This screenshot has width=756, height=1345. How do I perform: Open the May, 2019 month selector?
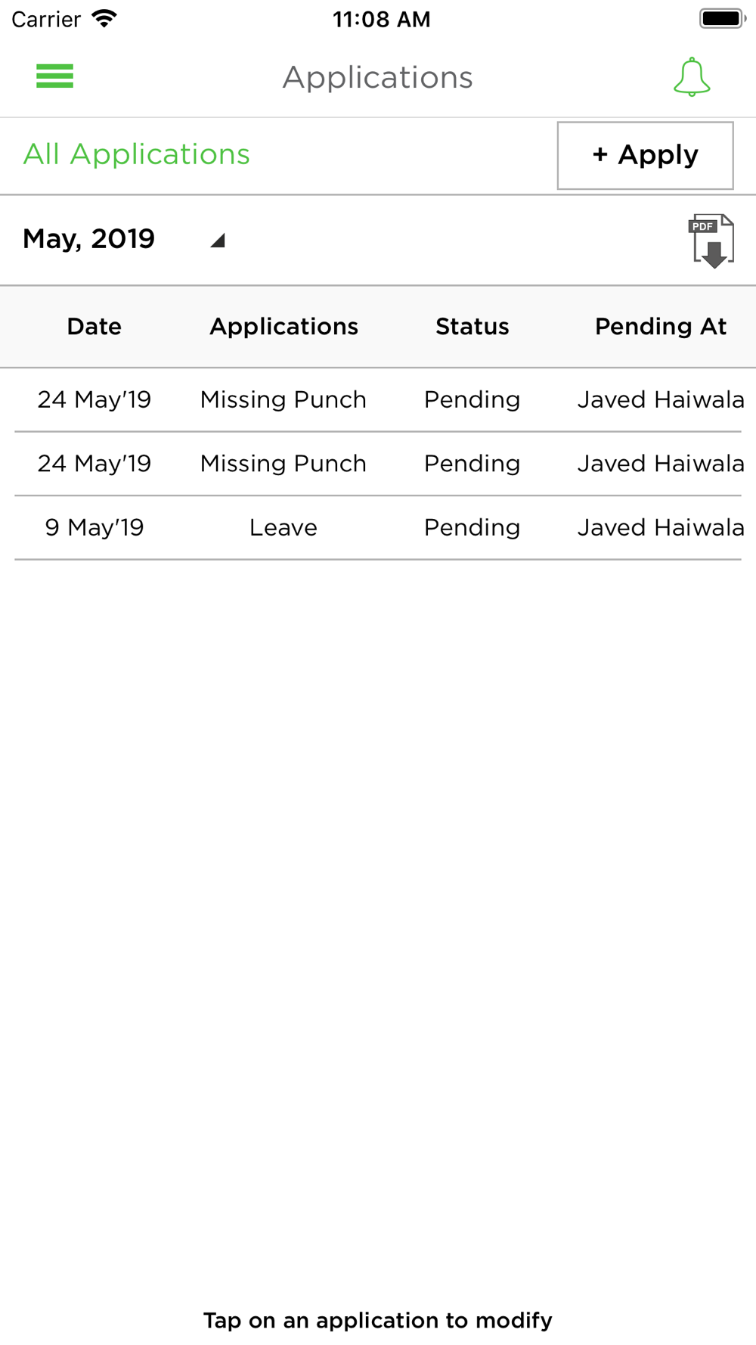pyautogui.click(x=89, y=239)
